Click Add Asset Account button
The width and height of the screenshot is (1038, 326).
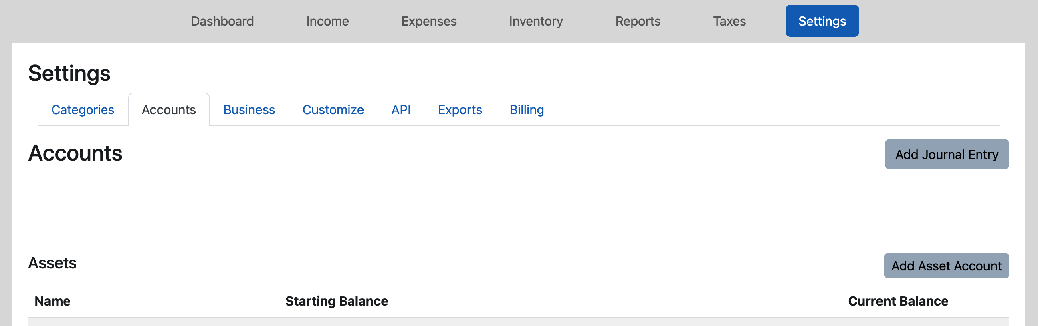[946, 266]
